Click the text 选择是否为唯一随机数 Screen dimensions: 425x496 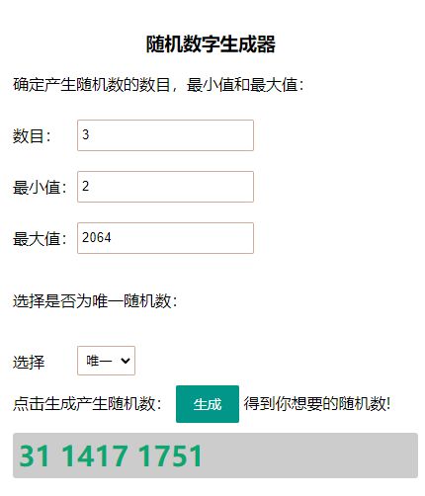point(92,301)
